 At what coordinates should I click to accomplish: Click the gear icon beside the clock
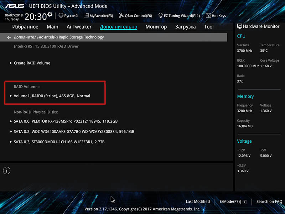(x=50, y=14)
